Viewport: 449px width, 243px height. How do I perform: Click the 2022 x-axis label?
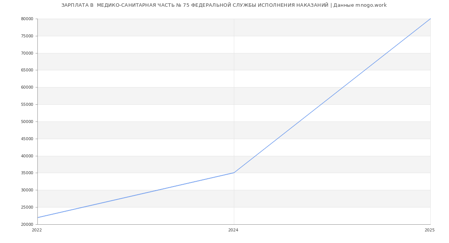(x=37, y=230)
